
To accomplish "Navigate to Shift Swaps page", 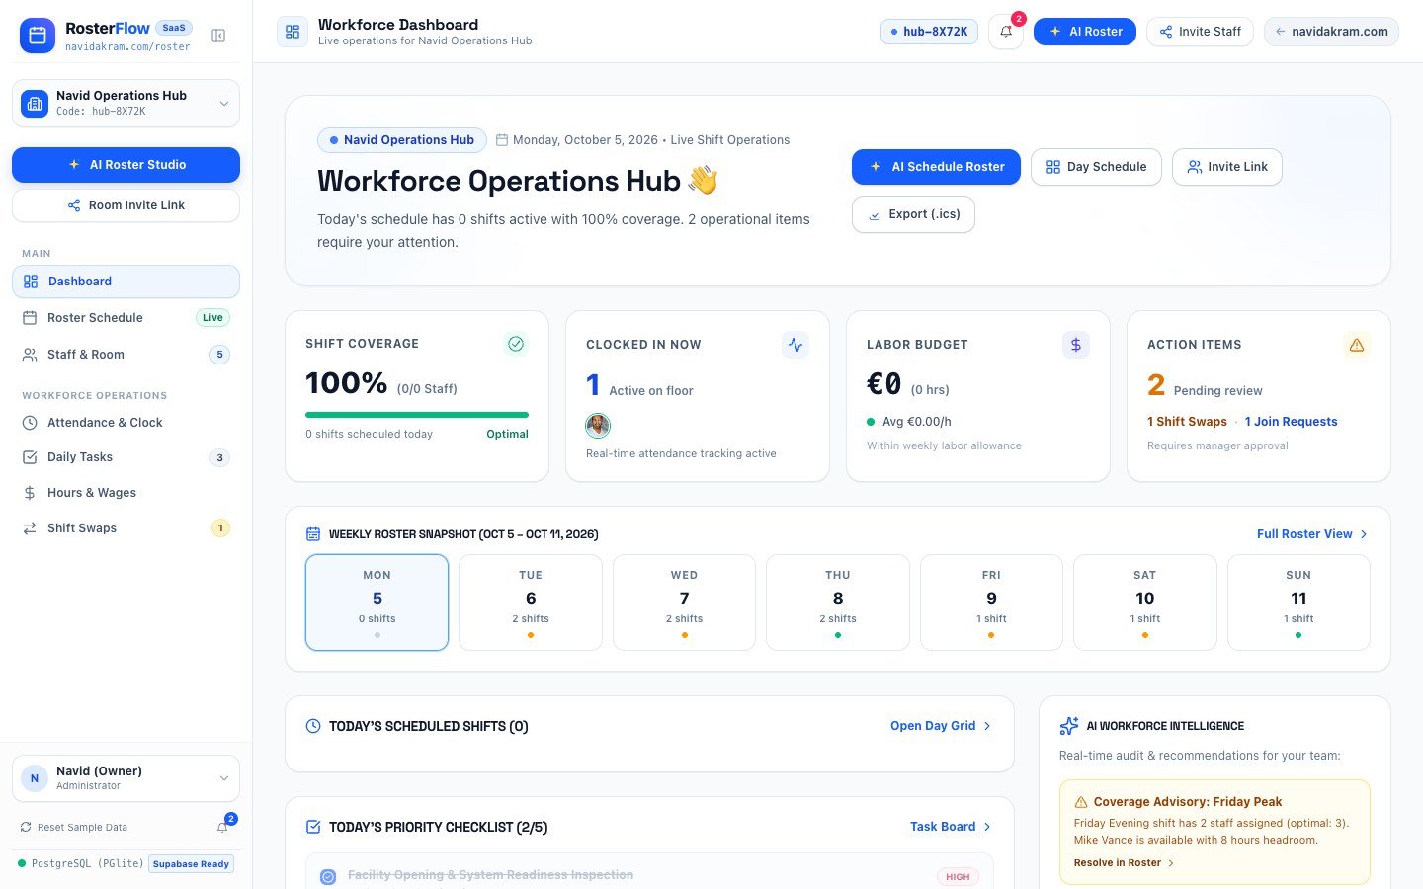I will (x=126, y=528).
